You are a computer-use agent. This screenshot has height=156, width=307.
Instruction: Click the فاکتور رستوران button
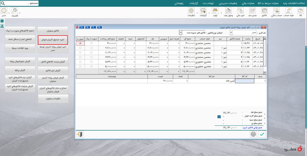(53, 31)
